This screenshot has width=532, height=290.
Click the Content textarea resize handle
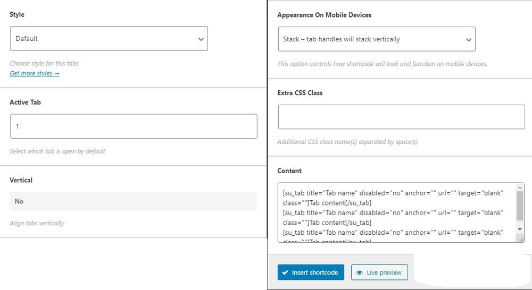pyautogui.click(x=521, y=239)
